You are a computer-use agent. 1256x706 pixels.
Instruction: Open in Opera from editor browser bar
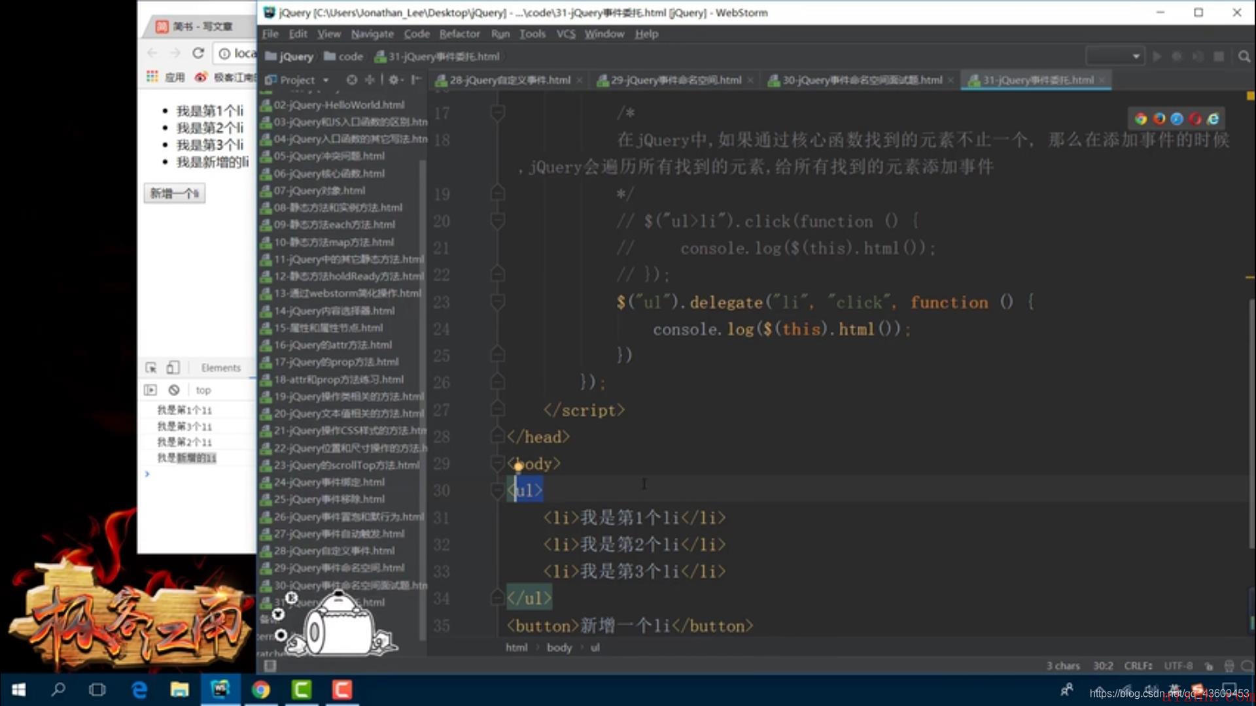click(x=1195, y=118)
